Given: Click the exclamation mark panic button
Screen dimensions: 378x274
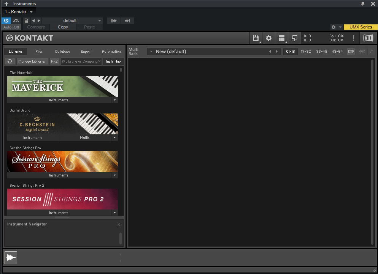Looking at the screenshot, I should (353, 38).
